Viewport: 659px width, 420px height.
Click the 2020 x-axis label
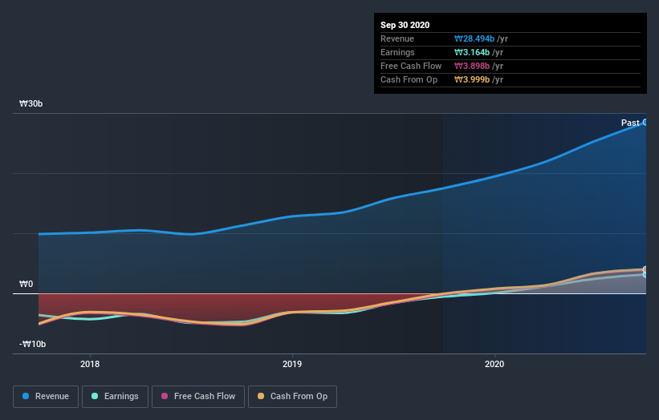point(494,364)
